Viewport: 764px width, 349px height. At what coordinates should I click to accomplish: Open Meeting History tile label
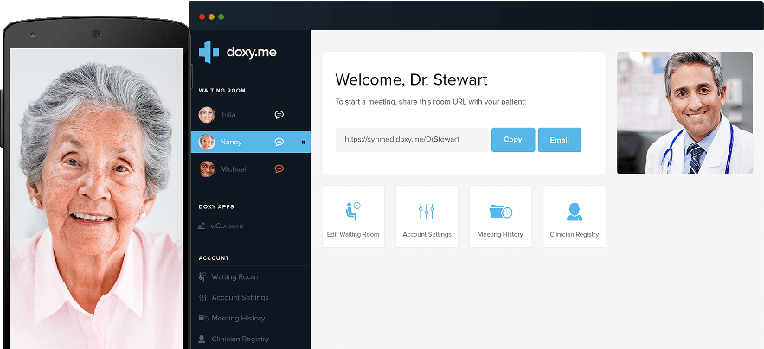tap(500, 235)
